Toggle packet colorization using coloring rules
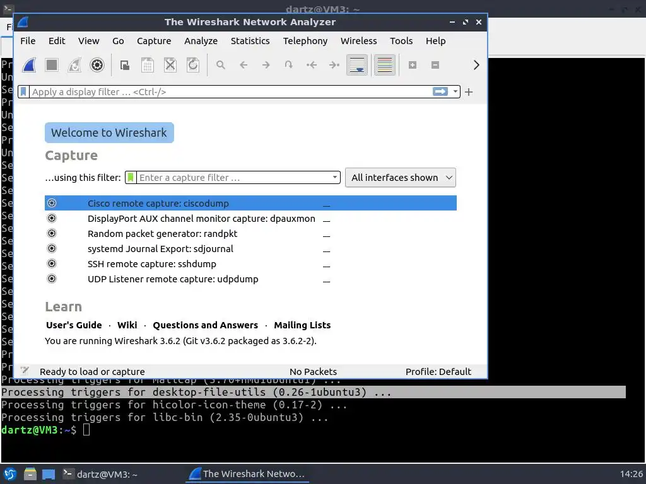This screenshot has width=646, height=484. tap(385, 65)
